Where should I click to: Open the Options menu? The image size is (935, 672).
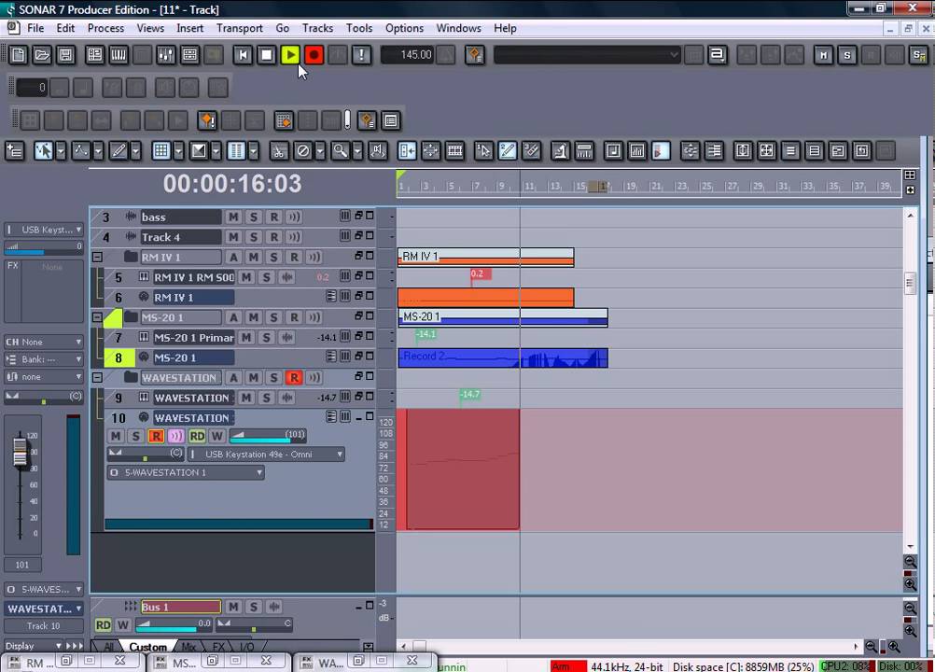coord(404,28)
